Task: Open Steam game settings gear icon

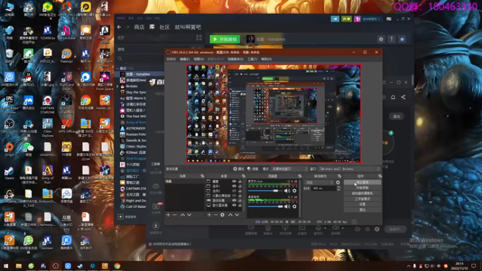Action: coord(381,39)
